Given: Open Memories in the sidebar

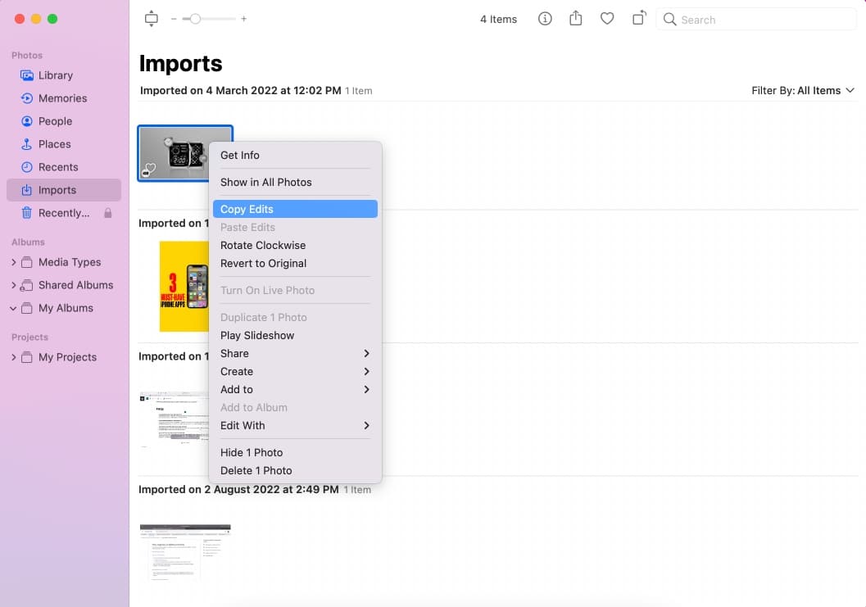Looking at the screenshot, I should coord(64,98).
